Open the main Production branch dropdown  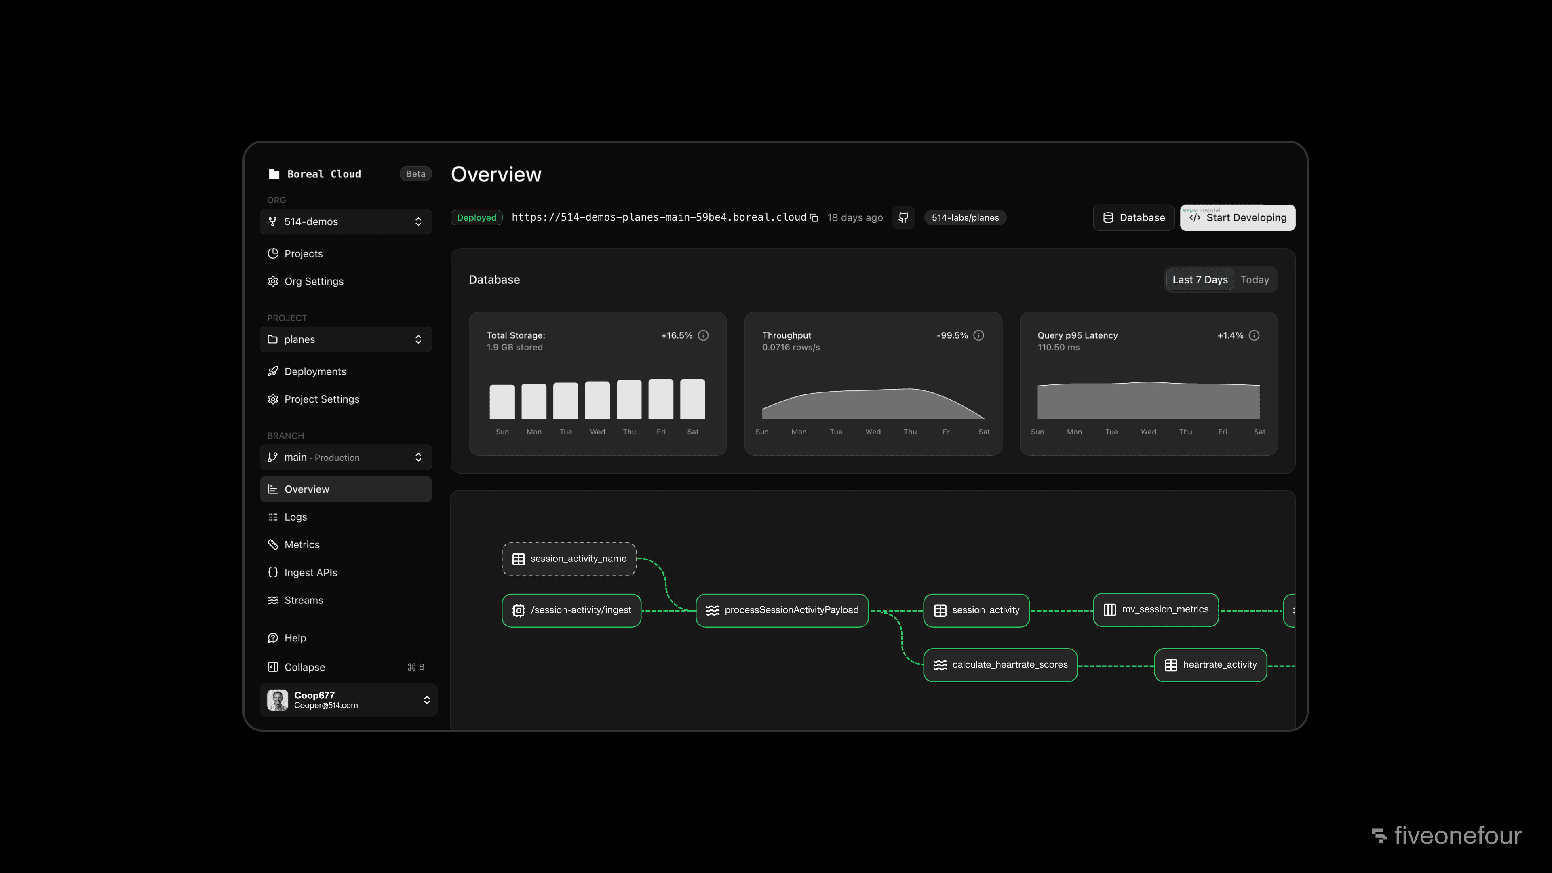pos(345,457)
